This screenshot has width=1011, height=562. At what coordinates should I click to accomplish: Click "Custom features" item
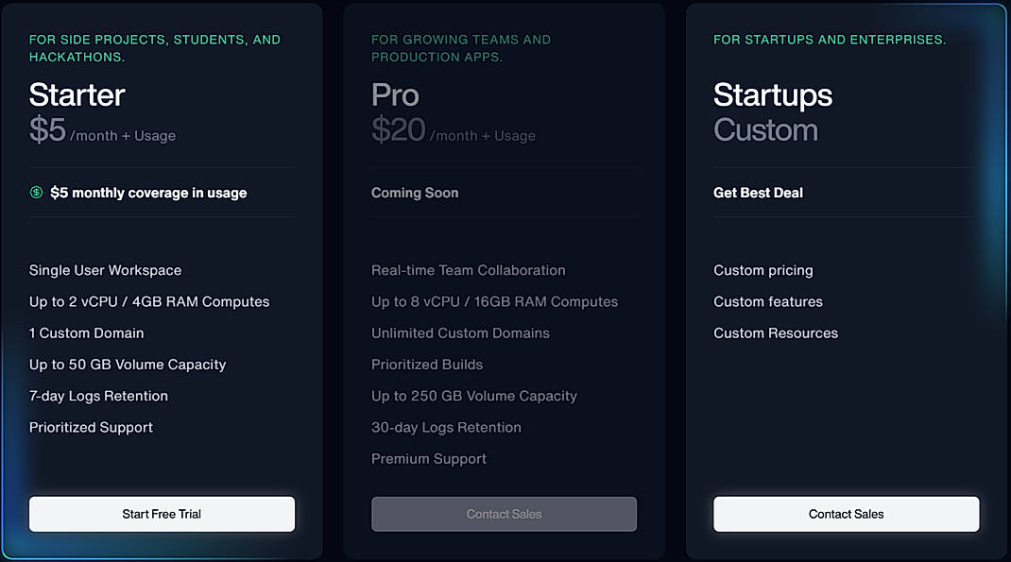768,301
